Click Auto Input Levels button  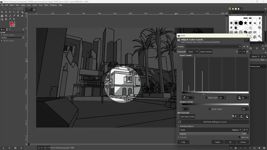[x=187, y=117]
